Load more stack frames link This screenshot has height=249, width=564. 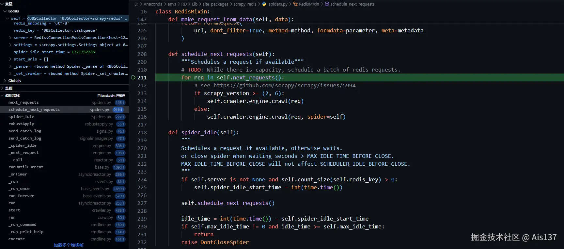tap(69, 245)
